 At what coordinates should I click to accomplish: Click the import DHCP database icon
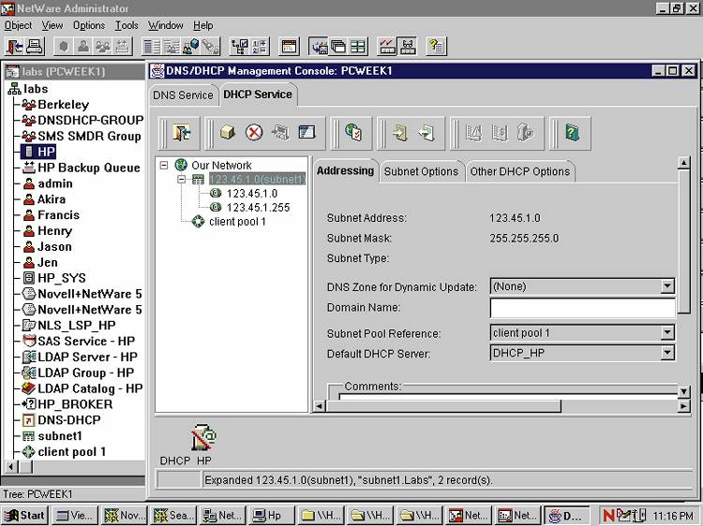click(x=400, y=133)
